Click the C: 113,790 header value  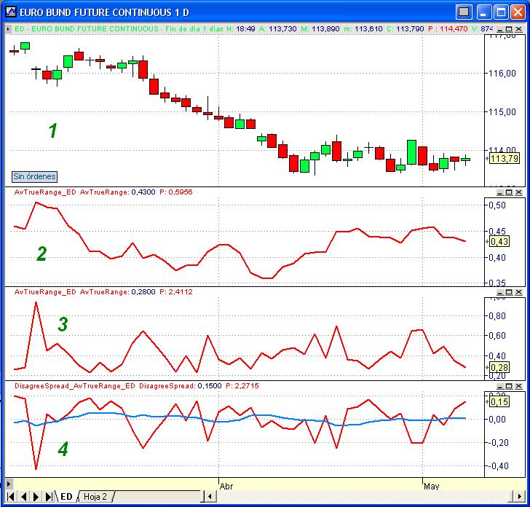point(405,29)
